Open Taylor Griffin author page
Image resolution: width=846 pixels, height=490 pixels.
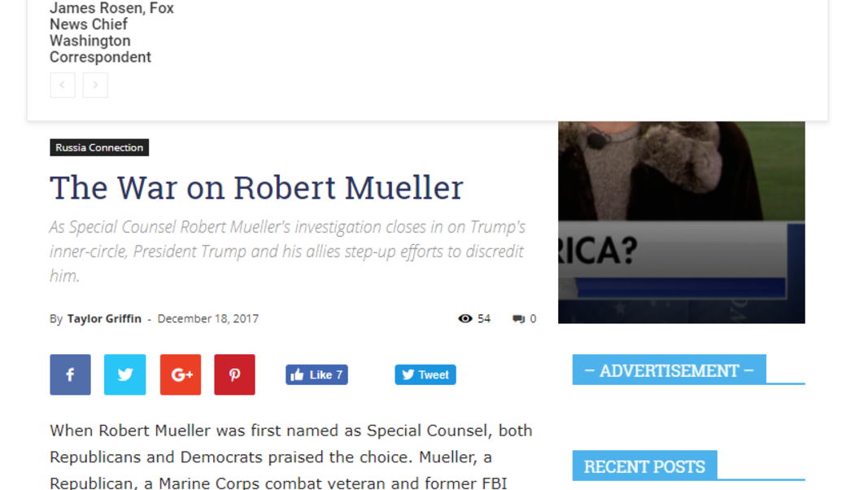tap(104, 318)
